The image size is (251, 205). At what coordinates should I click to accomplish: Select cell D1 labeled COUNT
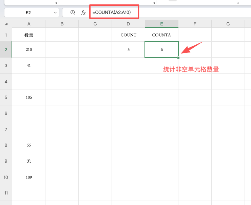[x=129, y=35]
